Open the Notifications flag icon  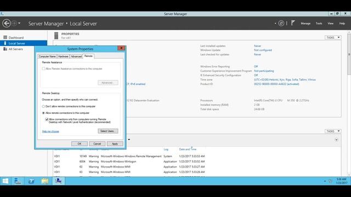pyautogui.click(x=293, y=23)
